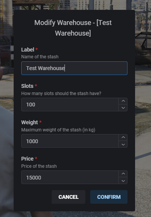The height and width of the screenshot is (217, 151).
Task: Increase the Slots value with up arrow
Action: point(123,101)
